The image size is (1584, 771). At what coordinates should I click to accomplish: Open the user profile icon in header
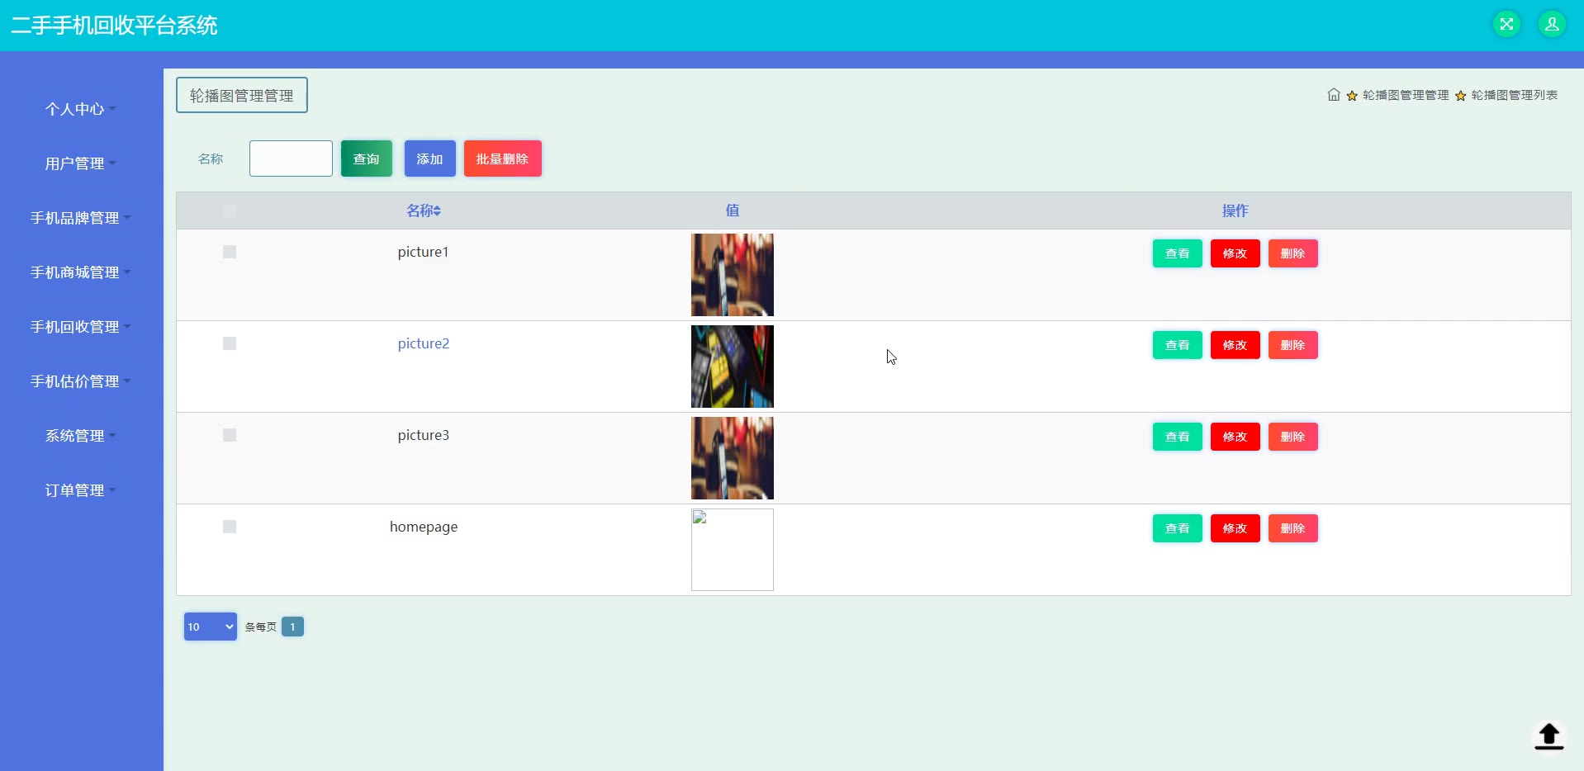coord(1552,24)
